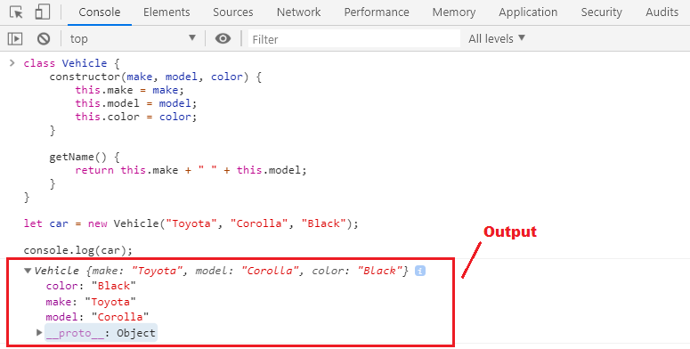
Task: Click the 'let car = new Vehicle' line
Action: coord(191,223)
